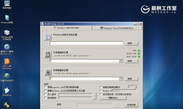Viewport: 183px width, 109px height.
Task: Click the NTLDR PBR green status indicator
Action: (139, 54)
